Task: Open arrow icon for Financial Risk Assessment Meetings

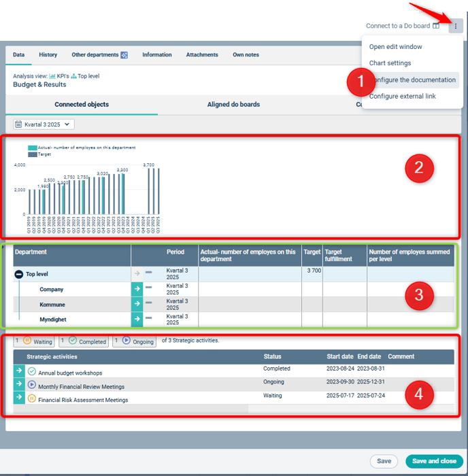Action: (x=19, y=398)
